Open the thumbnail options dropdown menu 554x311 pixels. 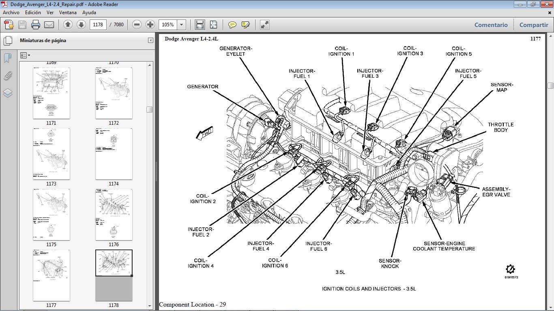pos(25,55)
